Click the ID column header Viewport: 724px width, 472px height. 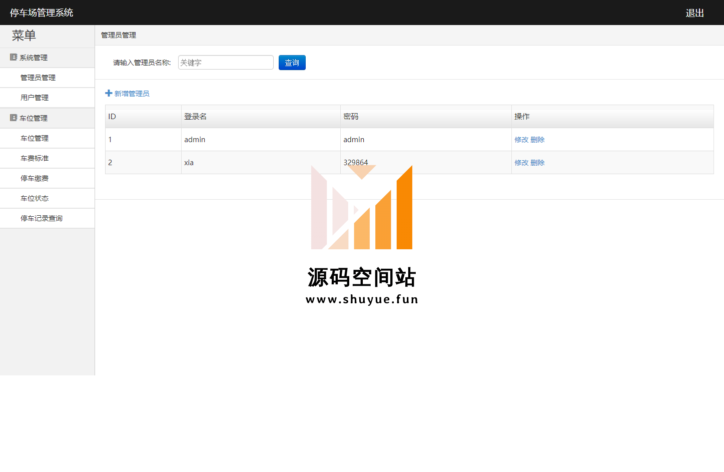tap(143, 117)
